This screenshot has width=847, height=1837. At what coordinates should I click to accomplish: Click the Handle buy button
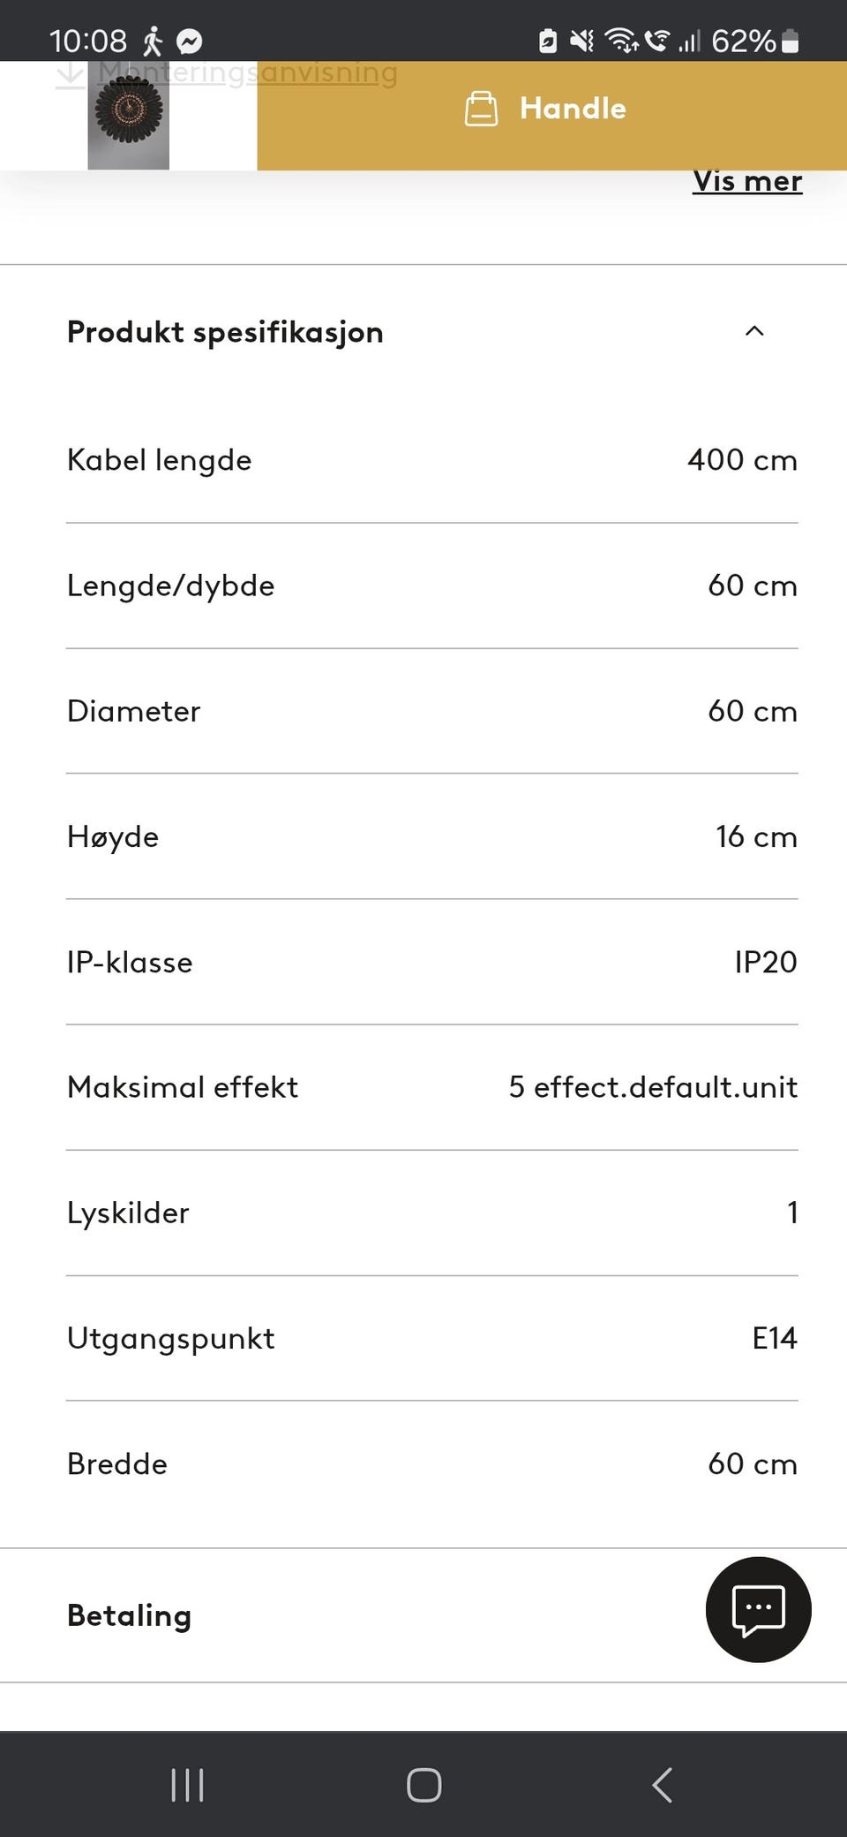[x=551, y=109]
